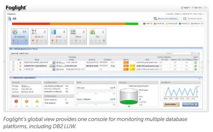Click the Host column header
The image size is (213, 132).
147,60
